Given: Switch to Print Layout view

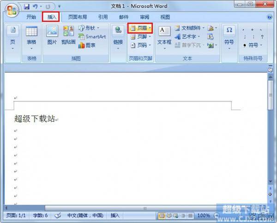Looking at the screenshot, I should click(162, 216).
